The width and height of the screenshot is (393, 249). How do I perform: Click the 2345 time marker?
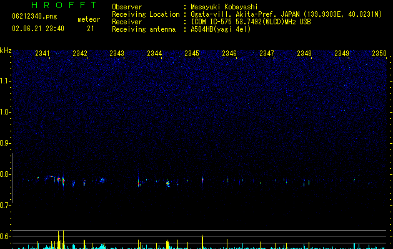pos(192,54)
